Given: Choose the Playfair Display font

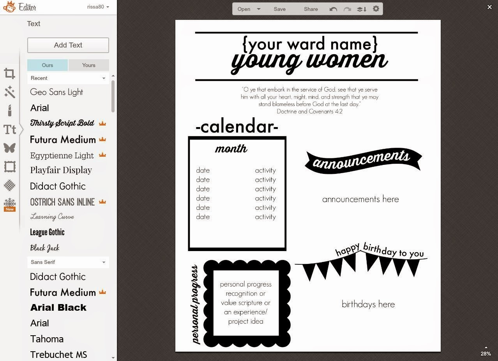Looking at the screenshot, I should coord(61,170).
